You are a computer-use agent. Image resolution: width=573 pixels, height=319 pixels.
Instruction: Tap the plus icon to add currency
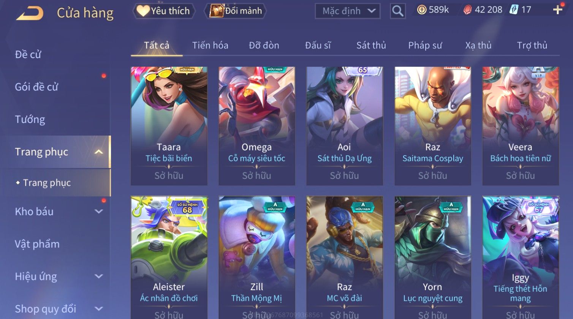(x=557, y=10)
